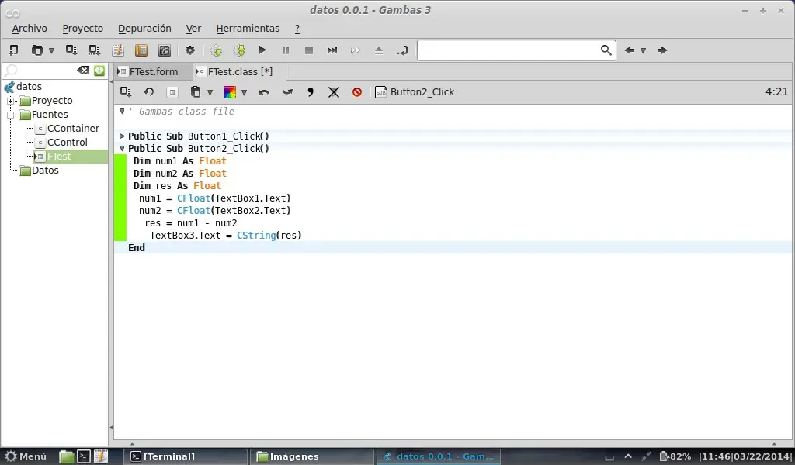Click the save project icon in main toolbar
Screen dimensions: 795x465
coord(71,50)
